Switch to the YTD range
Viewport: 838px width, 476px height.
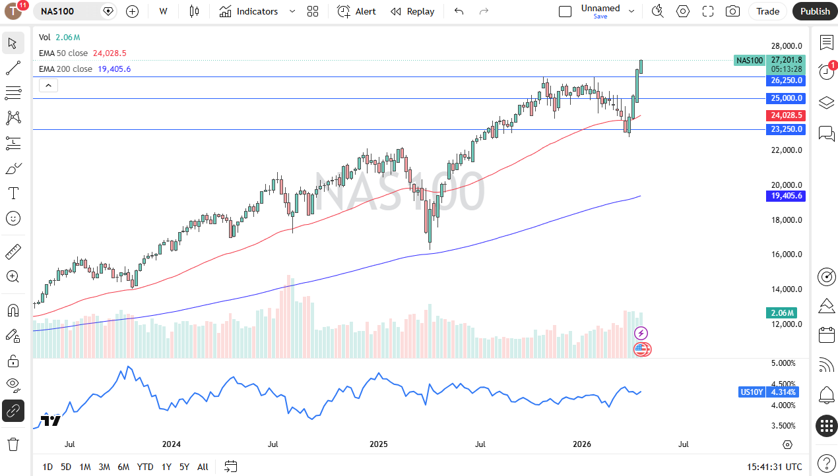click(145, 467)
